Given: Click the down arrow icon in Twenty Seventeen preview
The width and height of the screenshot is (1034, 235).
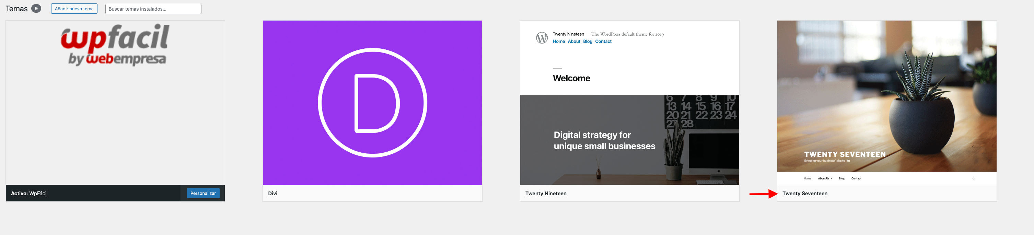Looking at the screenshot, I should click(x=974, y=178).
